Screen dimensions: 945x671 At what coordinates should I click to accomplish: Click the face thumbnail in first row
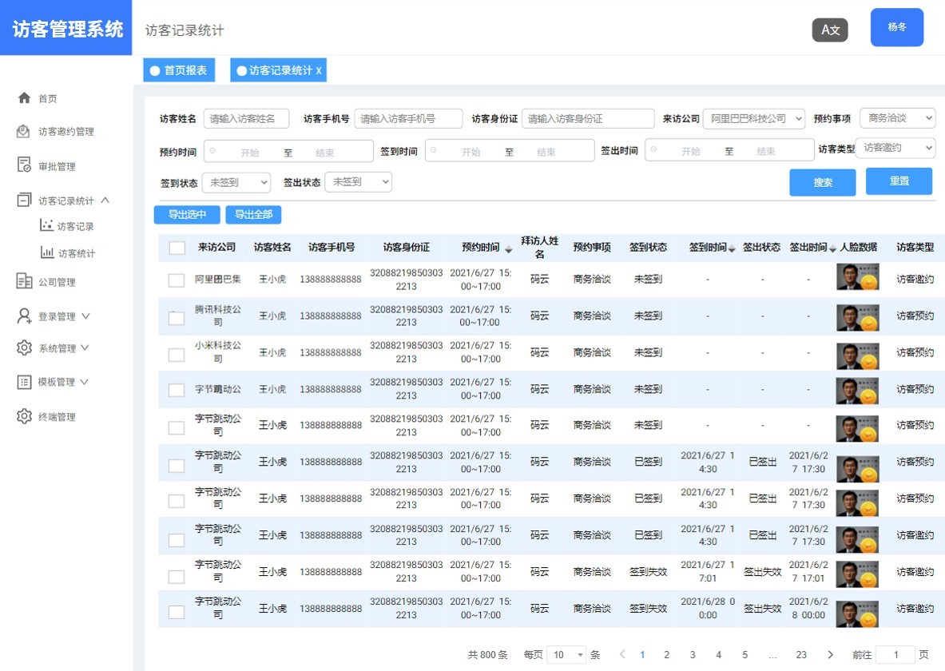coord(857,277)
